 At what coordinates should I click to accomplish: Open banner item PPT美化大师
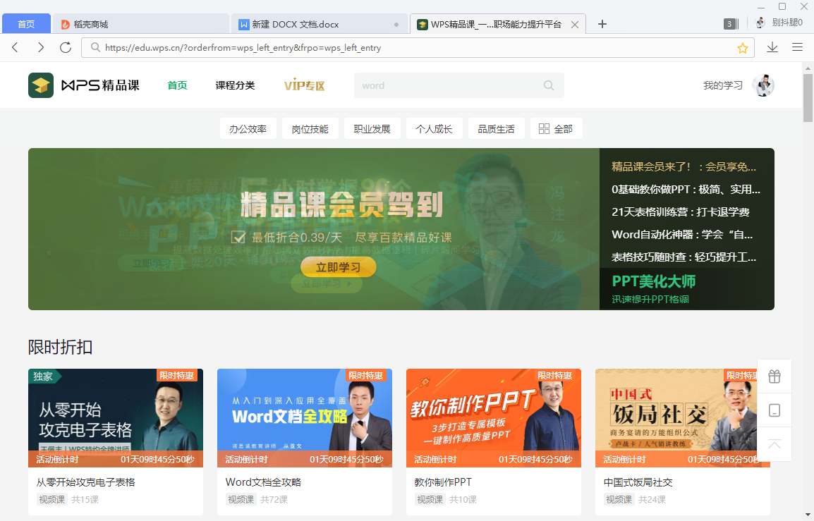[x=687, y=288]
